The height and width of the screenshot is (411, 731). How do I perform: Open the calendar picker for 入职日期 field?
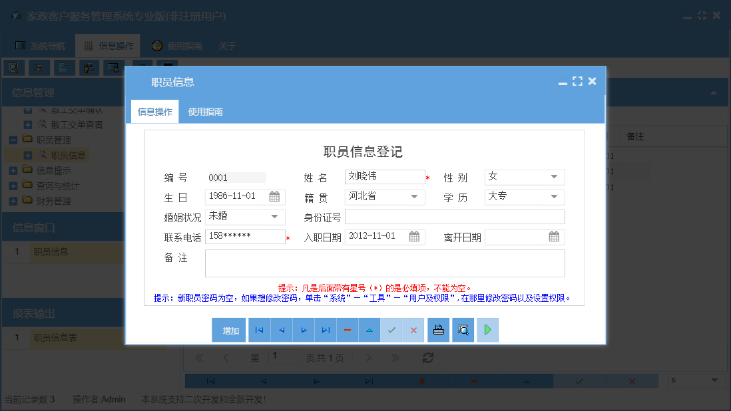[x=413, y=235]
